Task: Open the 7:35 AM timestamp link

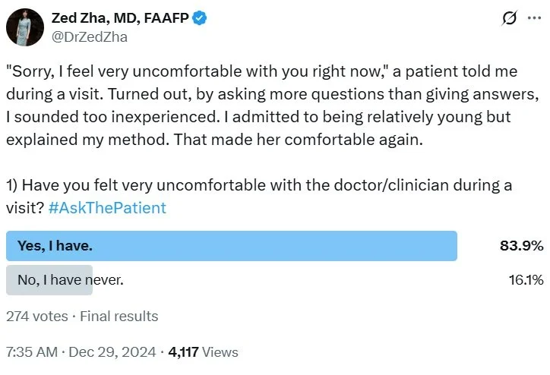Action: click(x=31, y=352)
